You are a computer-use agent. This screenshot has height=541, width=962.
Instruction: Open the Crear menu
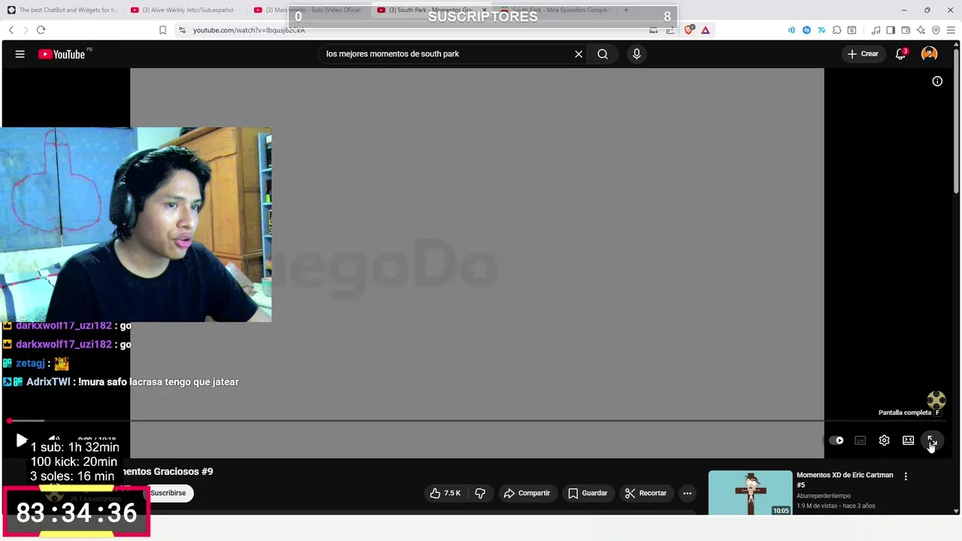(863, 54)
